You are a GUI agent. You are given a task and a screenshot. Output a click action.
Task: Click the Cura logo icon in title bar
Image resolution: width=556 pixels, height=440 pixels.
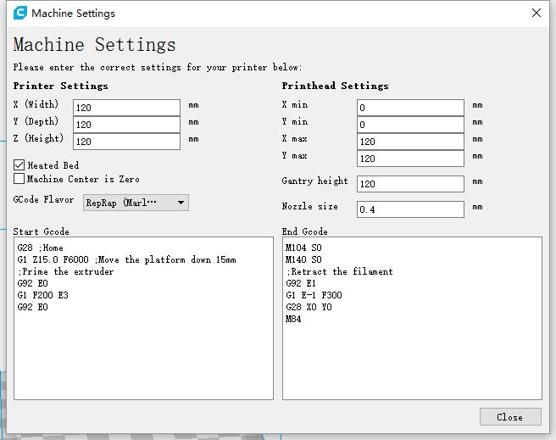click(20, 13)
